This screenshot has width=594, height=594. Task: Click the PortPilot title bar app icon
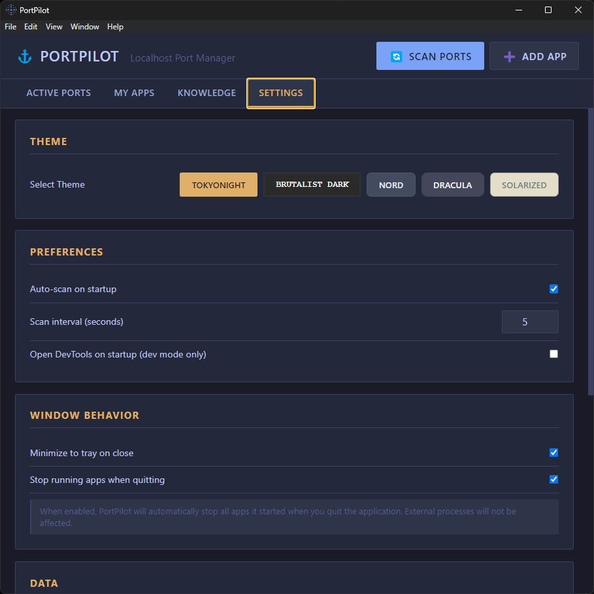click(10, 10)
